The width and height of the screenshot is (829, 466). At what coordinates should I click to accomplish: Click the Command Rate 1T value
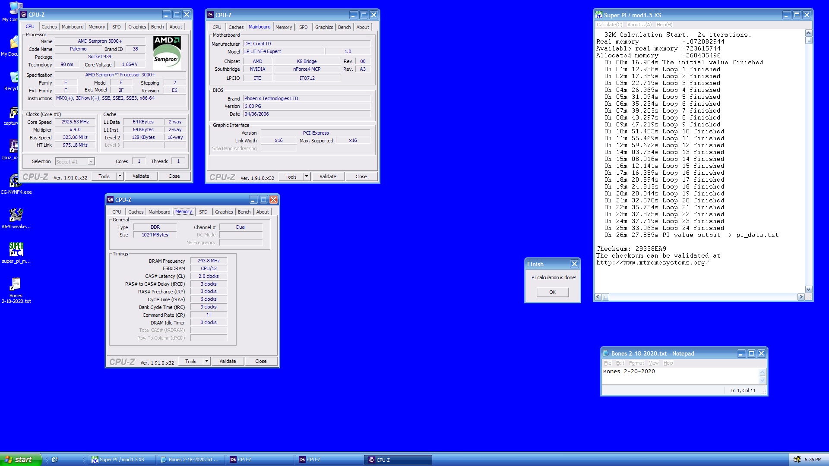coord(209,315)
